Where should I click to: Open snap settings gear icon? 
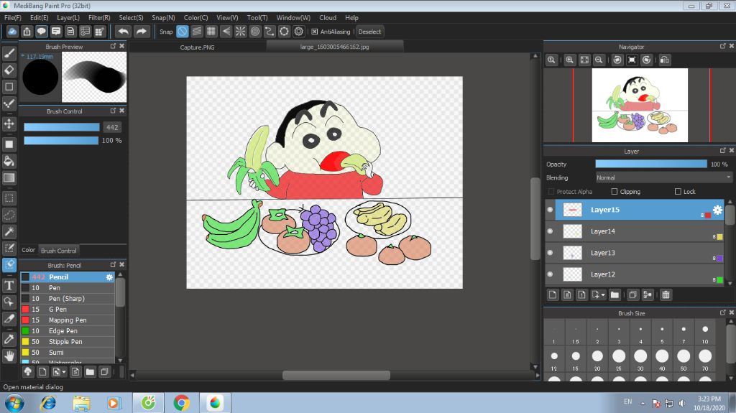(x=298, y=32)
